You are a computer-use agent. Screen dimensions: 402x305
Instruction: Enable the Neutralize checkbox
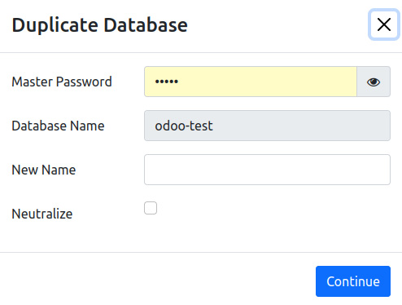(151, 208)
